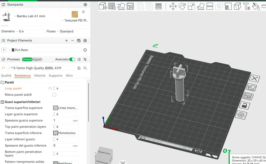Click the Auto orient toolbar icon
Image resolution: width=266 pixels, height=164 pixels.
coord(121,6)
